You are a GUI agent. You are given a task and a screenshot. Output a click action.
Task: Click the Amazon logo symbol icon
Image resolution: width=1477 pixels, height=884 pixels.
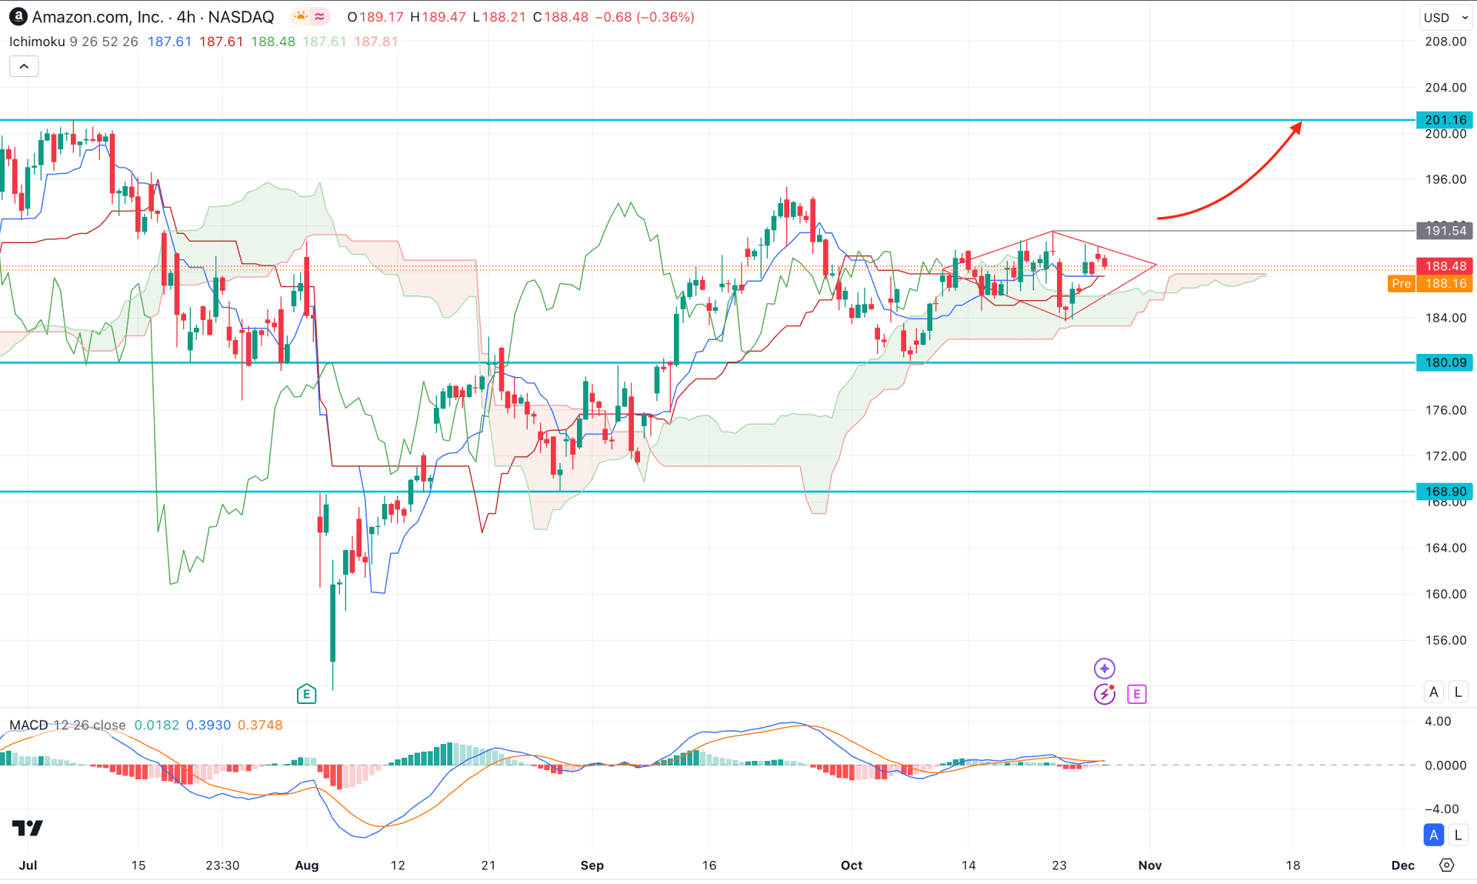click(18, 16)
